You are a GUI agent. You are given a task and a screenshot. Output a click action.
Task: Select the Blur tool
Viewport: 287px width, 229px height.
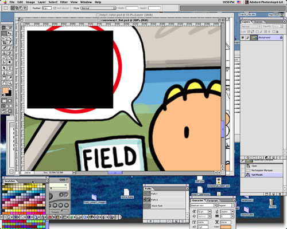pos(4,62)
